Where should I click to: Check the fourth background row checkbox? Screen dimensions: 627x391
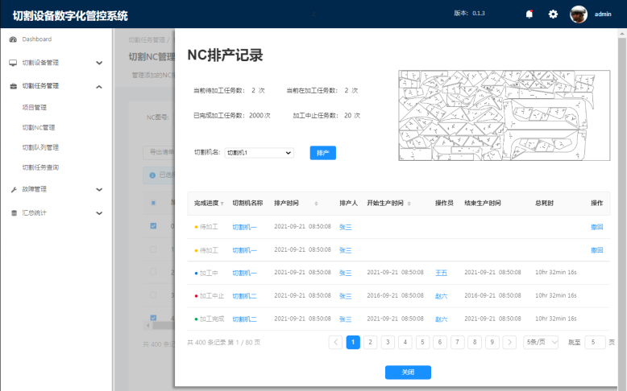click(x=153, y=294)
